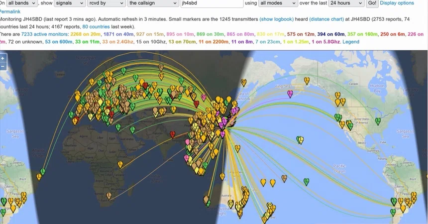Click the 927 on 15m band count
This screenshot has height=224, width=428.
click(x=150, y=34)
